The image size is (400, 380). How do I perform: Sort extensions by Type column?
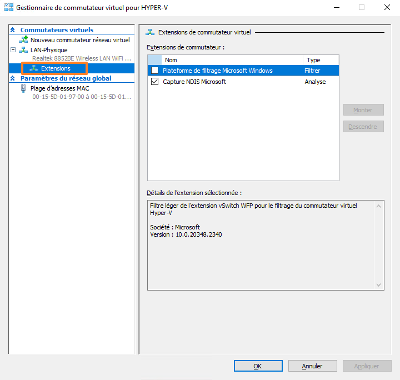tap(320, 60)
